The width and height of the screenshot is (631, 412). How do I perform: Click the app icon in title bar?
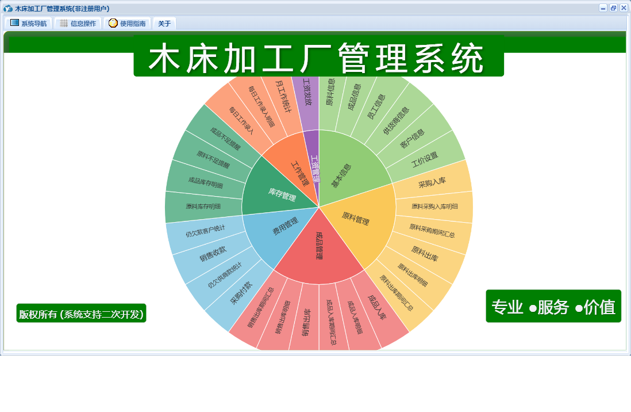[x=7, y=9]
